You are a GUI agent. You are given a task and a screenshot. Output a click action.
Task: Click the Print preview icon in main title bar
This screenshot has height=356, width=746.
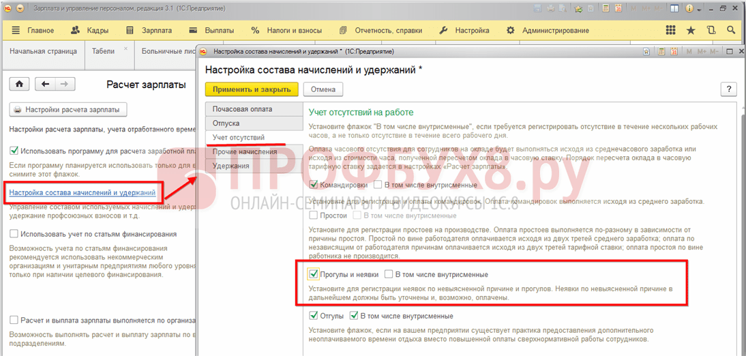tap(563, 8)
